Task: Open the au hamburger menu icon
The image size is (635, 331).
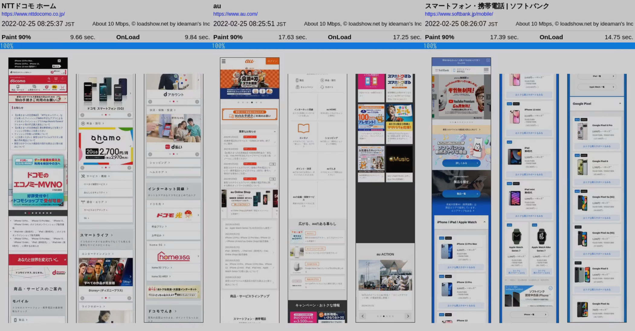Action: coord(224,61)
